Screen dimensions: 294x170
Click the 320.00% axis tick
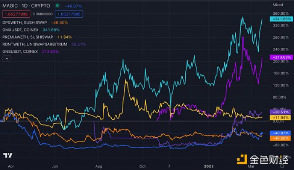281,25
